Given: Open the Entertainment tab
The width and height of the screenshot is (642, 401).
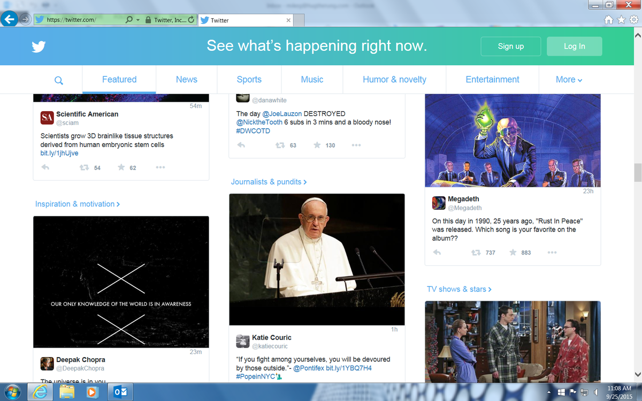Looking at the screenshot, I should click(492, 80).
